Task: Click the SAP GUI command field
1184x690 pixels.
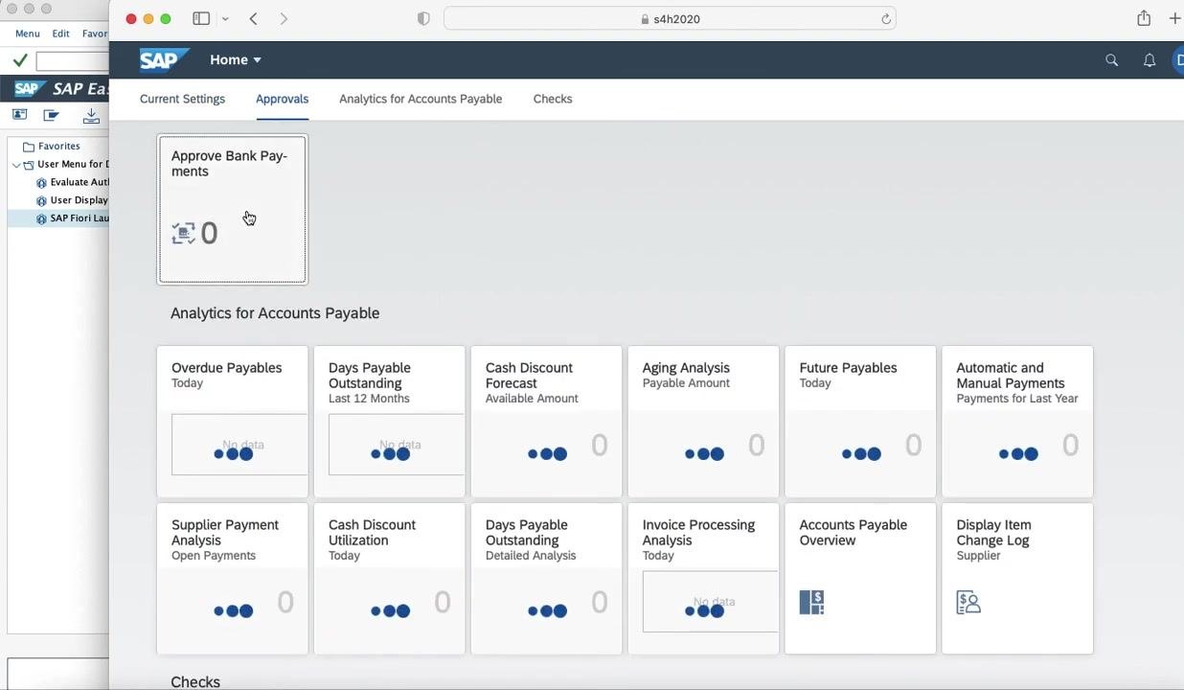Action: (x=72, y=61)
